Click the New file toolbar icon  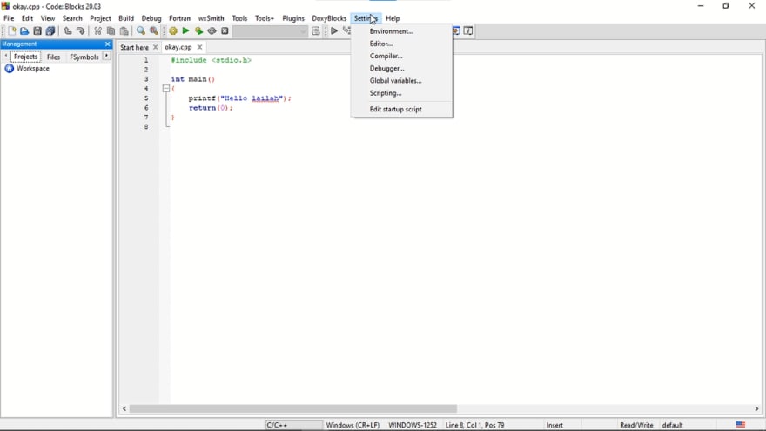coord(11,31)
